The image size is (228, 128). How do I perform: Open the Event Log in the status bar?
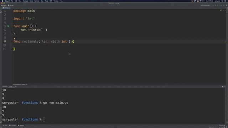222,126
